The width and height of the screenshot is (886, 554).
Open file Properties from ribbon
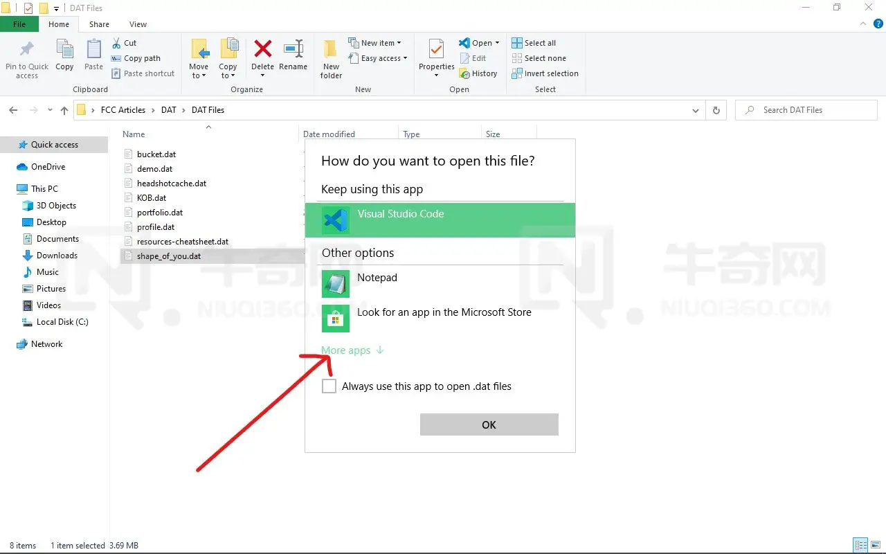pos(436,59)
